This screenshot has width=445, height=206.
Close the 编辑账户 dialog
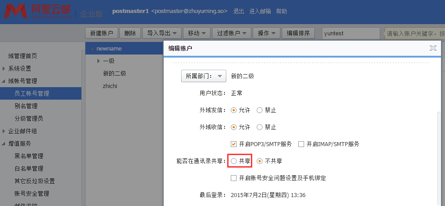click(x=432, y=48)
